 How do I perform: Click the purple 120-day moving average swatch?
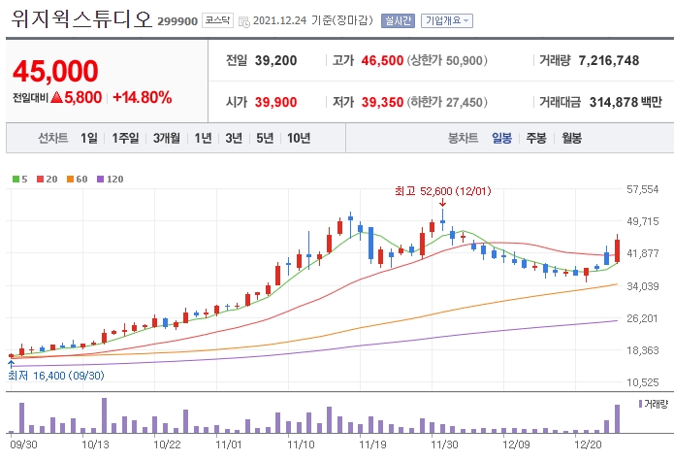tap(100, 180)
